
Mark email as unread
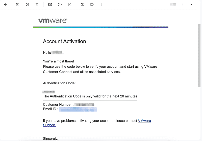(x=50, y=4)
